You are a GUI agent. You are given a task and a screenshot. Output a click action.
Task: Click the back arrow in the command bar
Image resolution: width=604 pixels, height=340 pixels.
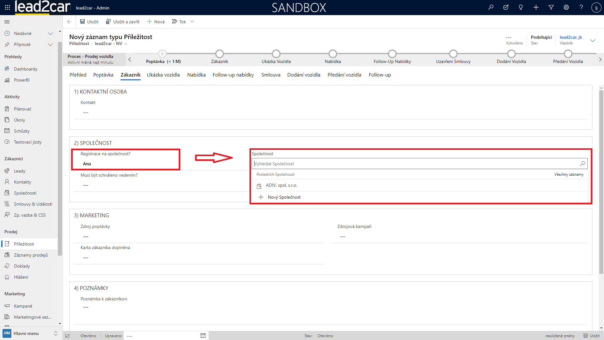tap(70, 22)
